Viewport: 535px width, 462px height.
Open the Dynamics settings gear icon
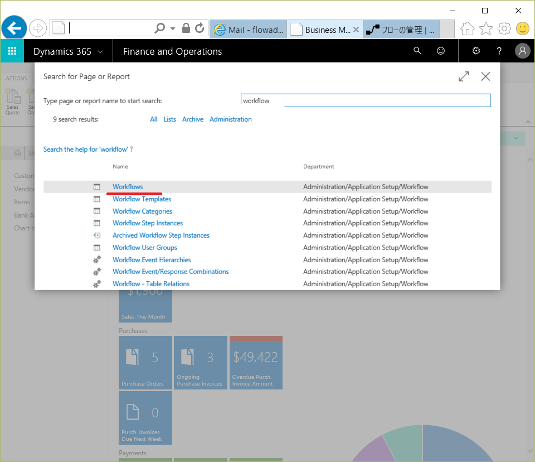(476, 51)
